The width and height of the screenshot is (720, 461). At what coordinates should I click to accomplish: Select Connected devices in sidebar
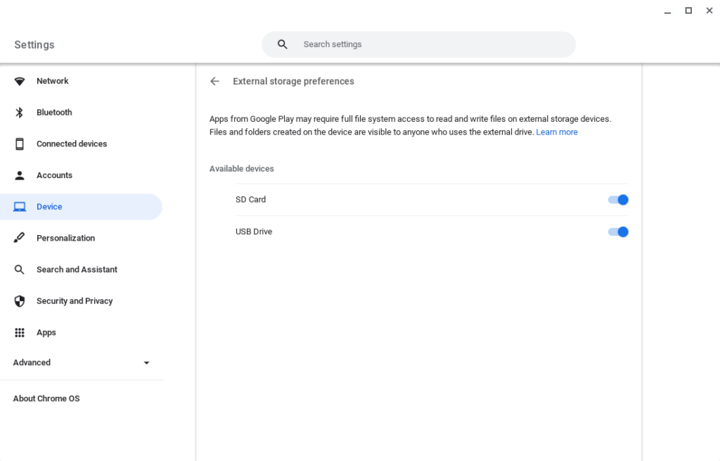(82, 144)
